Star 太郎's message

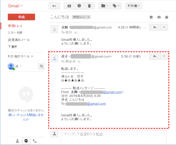tap(145, 27)
